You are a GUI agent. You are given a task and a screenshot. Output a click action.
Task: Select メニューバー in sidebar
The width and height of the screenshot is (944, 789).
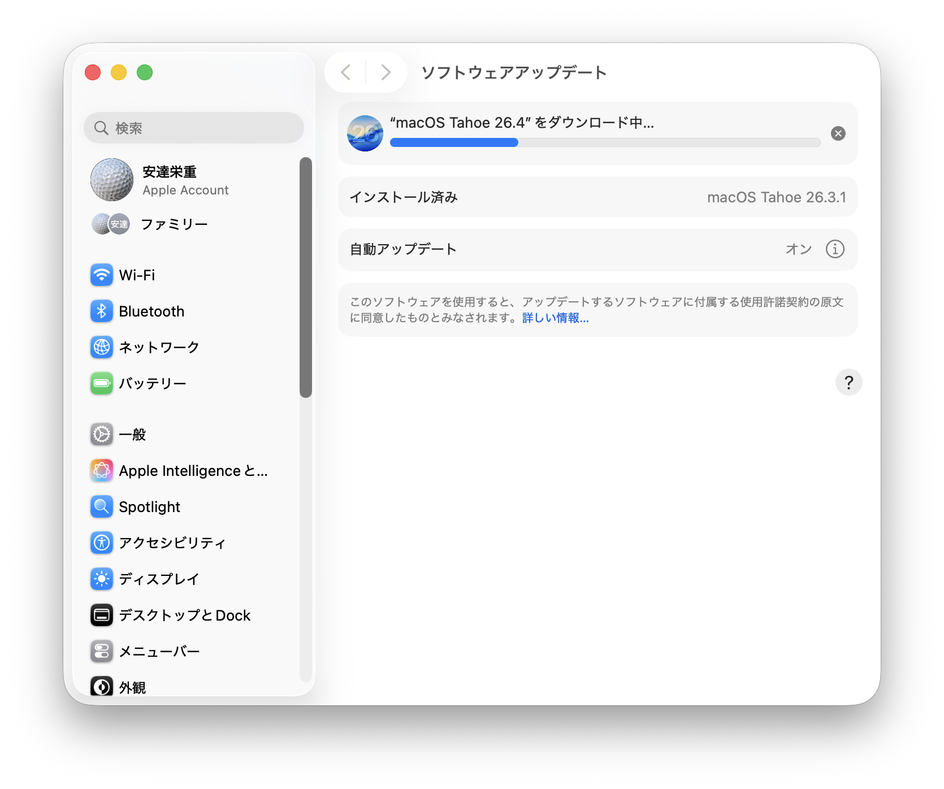tap(159, 651)
